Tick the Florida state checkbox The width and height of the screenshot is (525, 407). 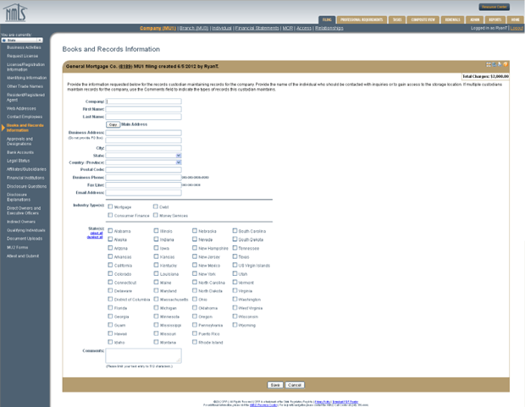coord(110,308)
